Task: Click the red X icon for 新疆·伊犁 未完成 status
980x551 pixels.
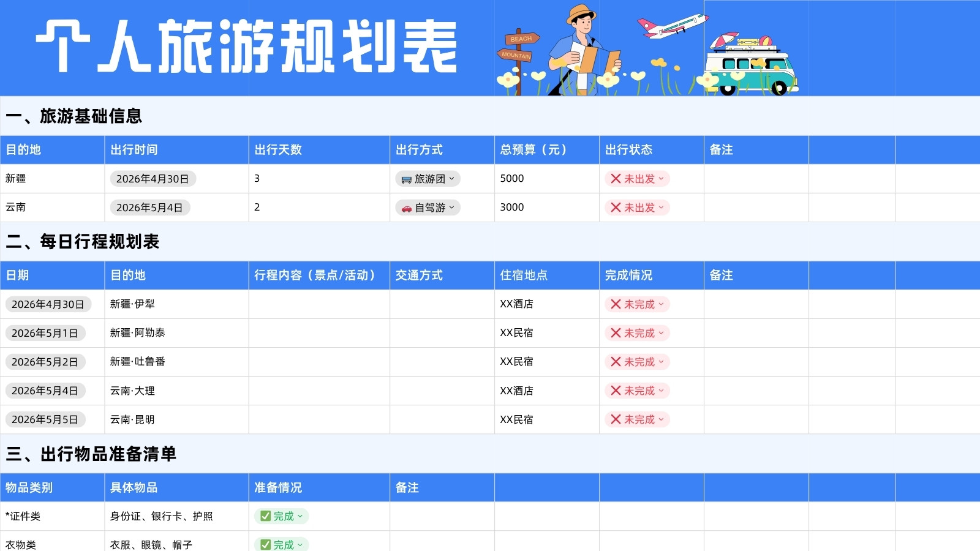Action: pyautogui.click(x=616, y=304)
